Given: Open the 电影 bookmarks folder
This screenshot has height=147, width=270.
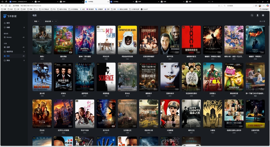Looking at the screenshot, I should tap(4, 9).
